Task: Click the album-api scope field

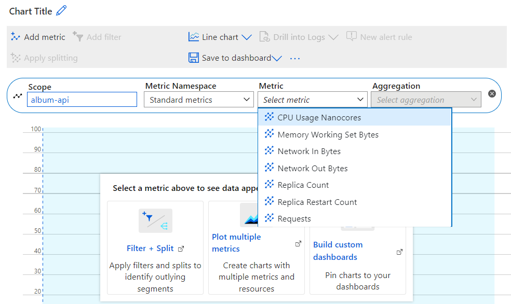Action: click(x=82, y=100)
